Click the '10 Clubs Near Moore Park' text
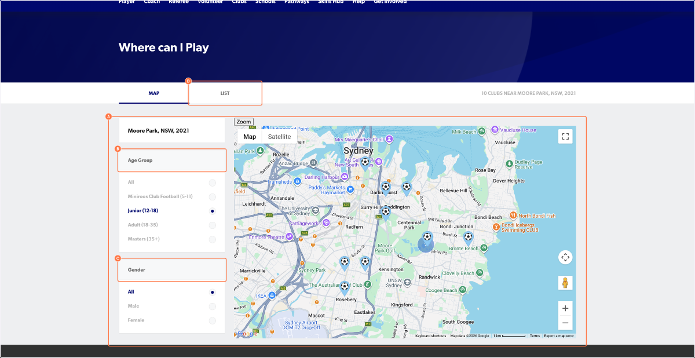695x358 pixels. click(529, 93)
